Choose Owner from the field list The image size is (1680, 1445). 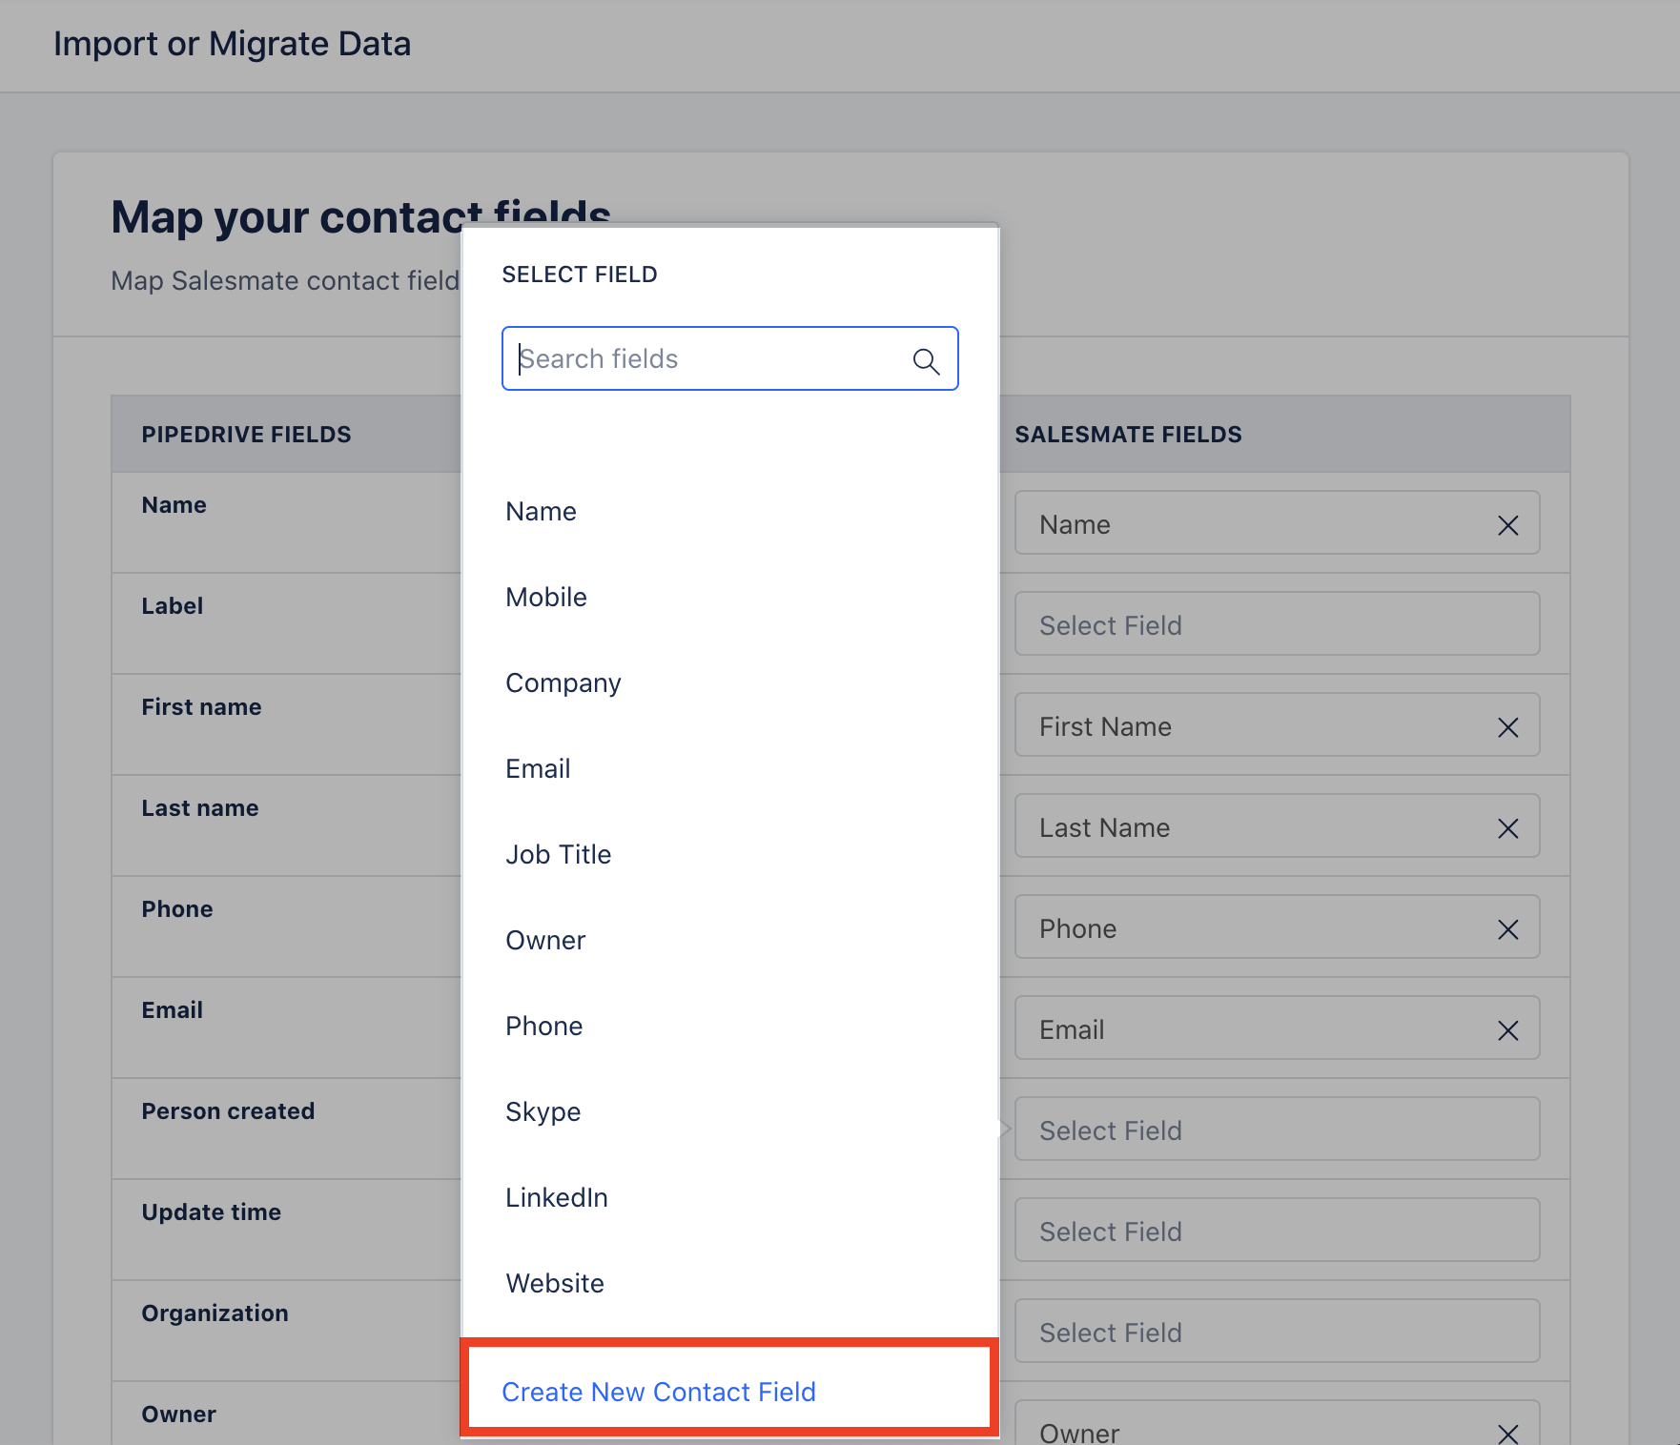tap(545, 941)
